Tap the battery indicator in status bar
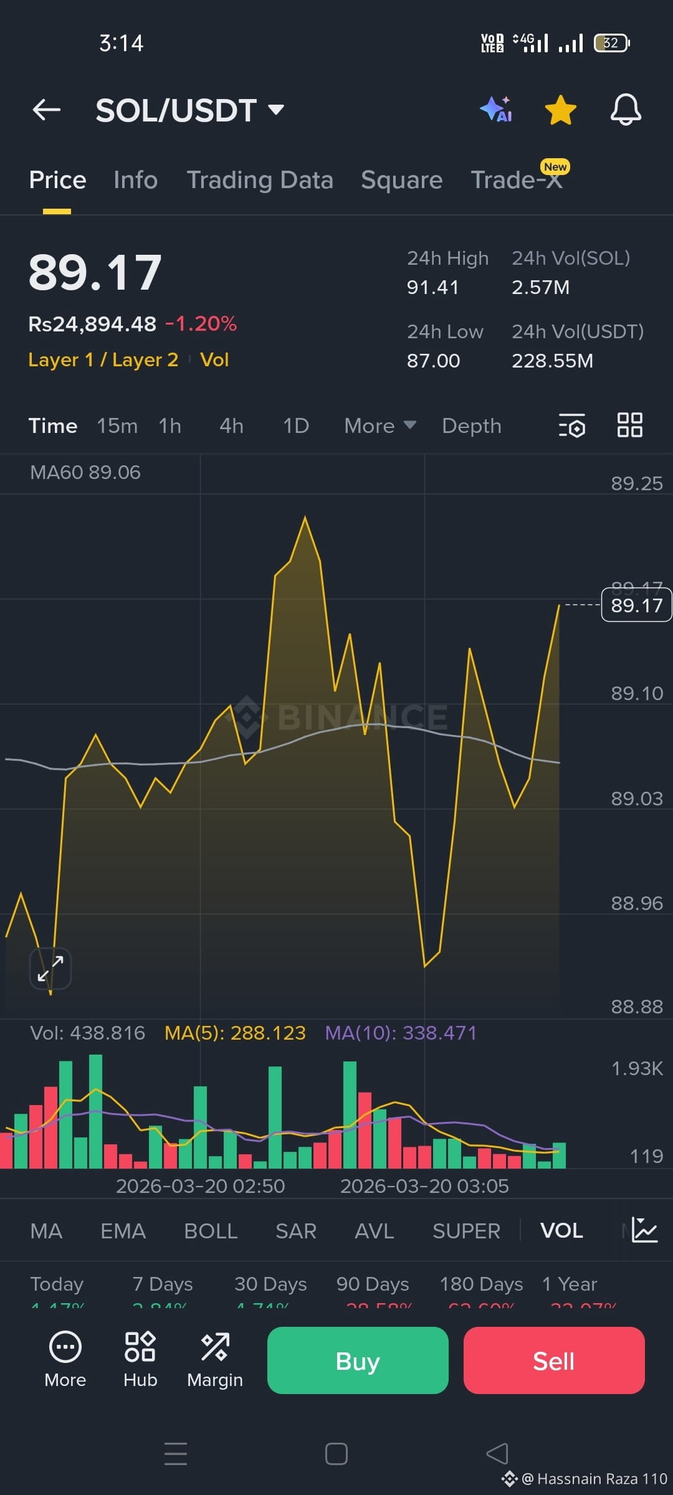The image size is (673, 1495). (x=612, y=43)
